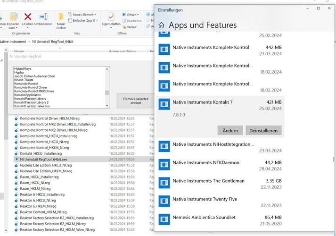Select Reaktor 6_HKCU_Installer.reg file
The width and height of the screenshot is (336, 236).
pyautogui.click(x=42, y=194)
